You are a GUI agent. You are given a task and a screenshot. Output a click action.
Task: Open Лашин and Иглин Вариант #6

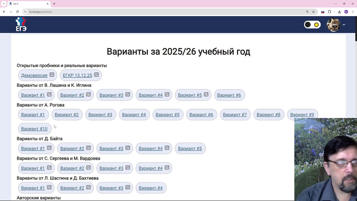coord(229,95)
